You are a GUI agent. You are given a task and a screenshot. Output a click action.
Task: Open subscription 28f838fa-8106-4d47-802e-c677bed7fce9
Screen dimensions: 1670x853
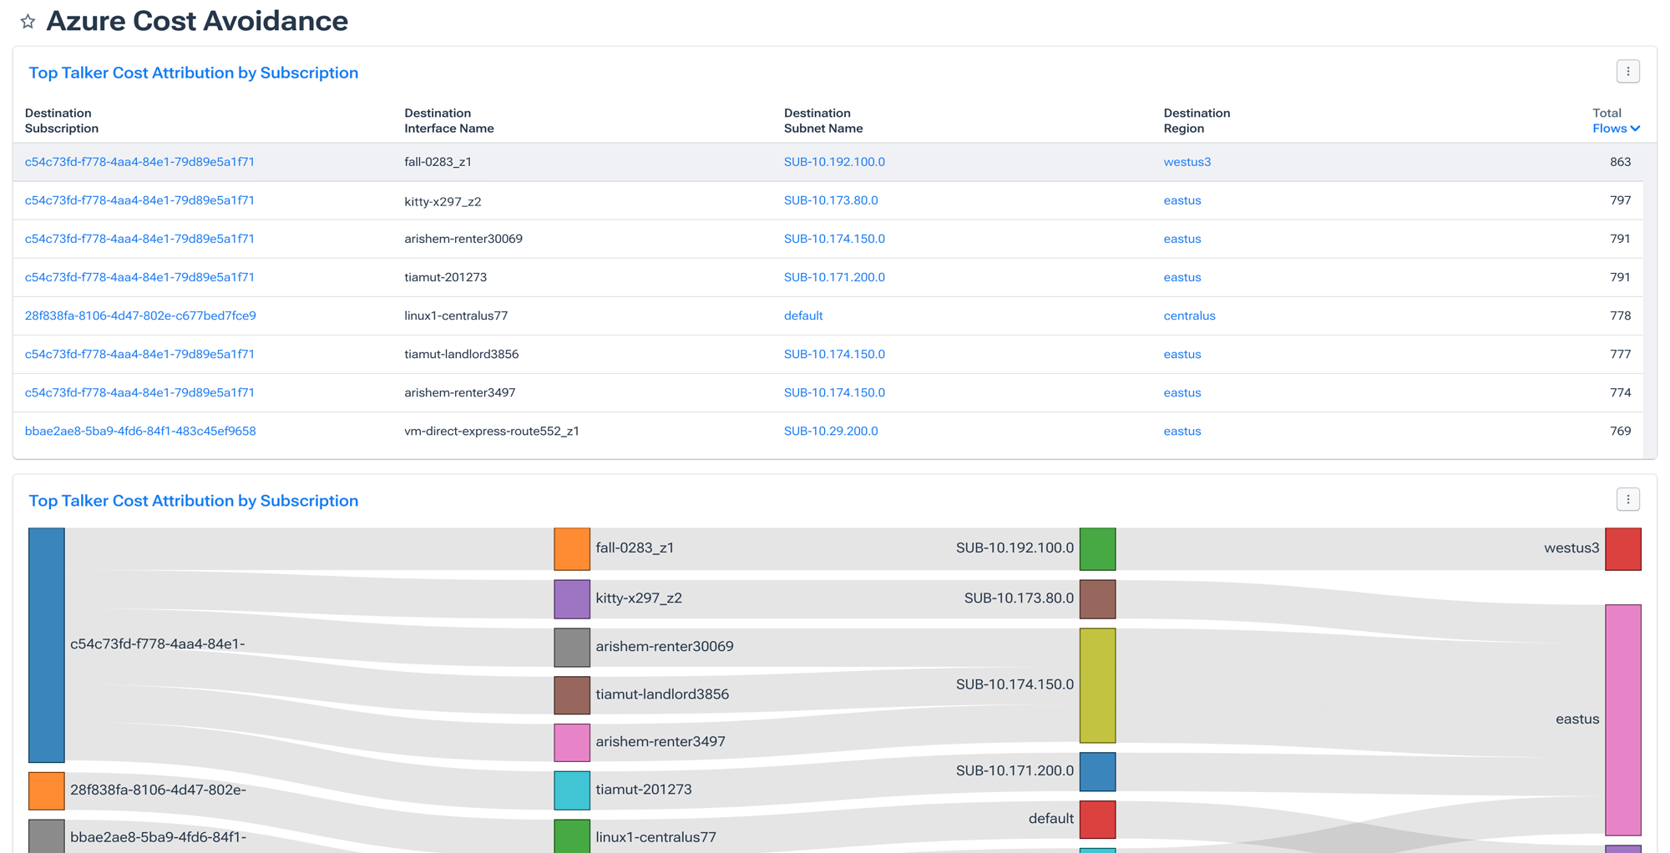(x=140, y=315)
